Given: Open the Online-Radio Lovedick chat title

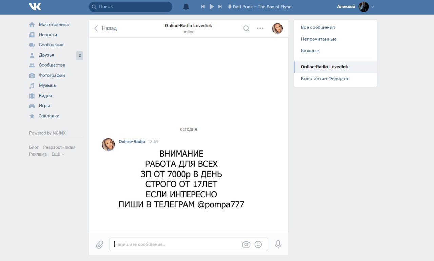Looking at the screenshot, I should [x=189, y=26].
